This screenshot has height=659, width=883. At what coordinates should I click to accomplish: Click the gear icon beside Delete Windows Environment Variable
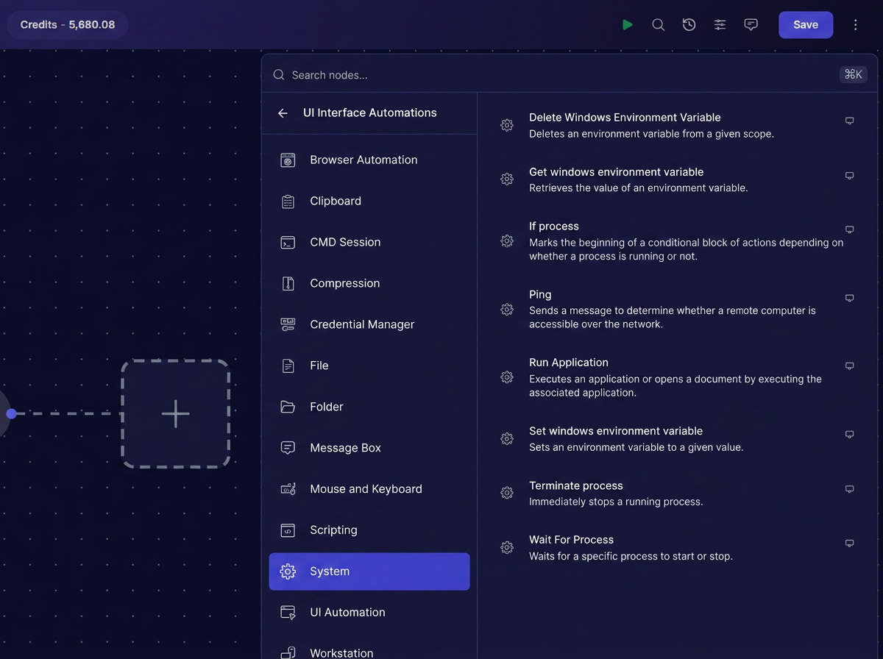pos(507,125)
